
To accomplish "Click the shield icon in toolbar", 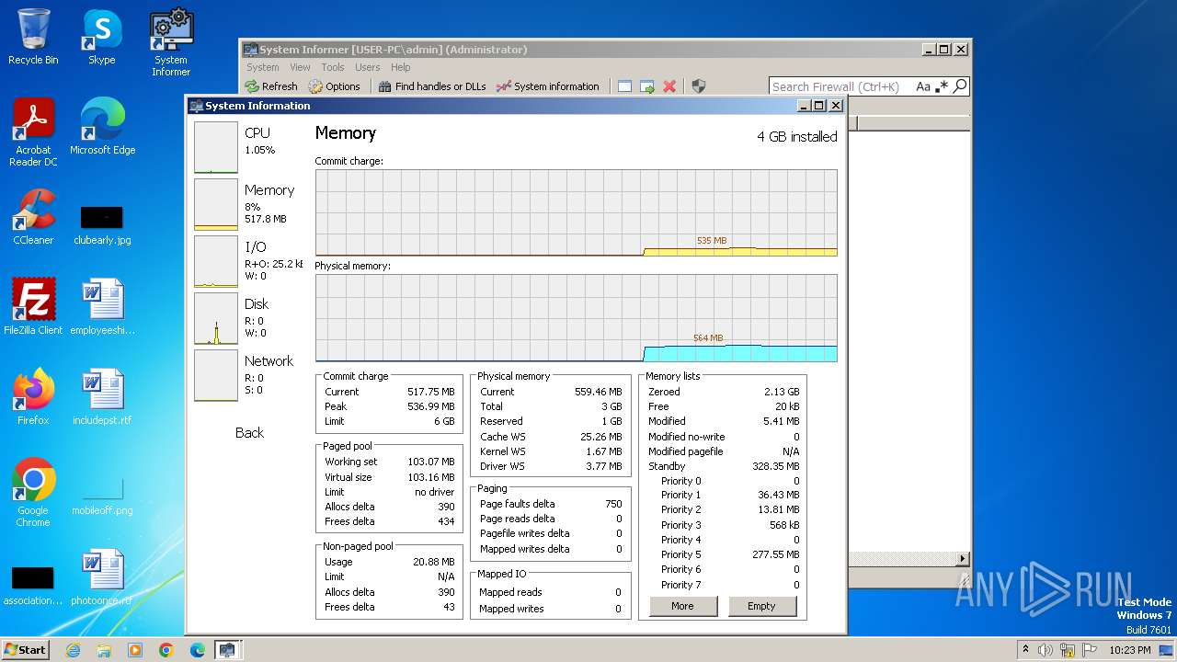I will 699,86.
